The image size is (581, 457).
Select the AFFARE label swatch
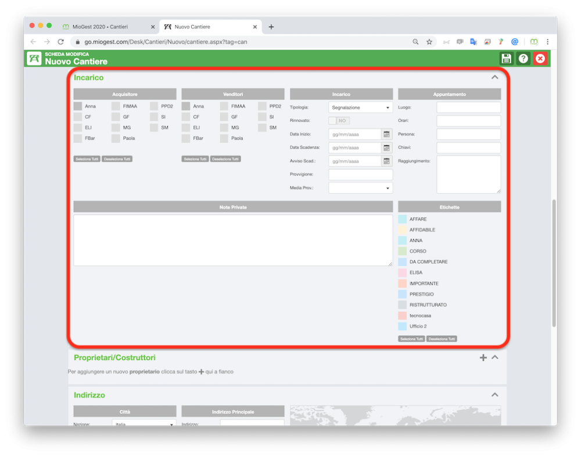(x=403, y=219)
